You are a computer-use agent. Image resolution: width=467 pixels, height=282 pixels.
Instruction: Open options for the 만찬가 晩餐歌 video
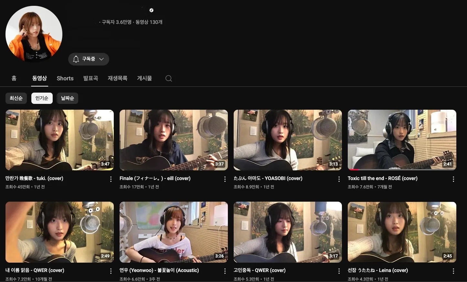point(111,179)
